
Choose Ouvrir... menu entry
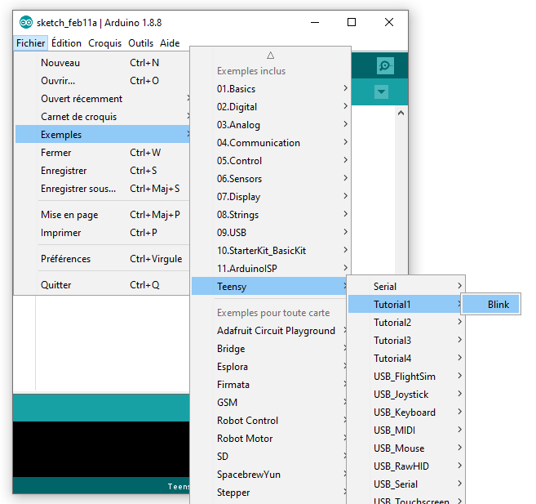click(102, 81)
